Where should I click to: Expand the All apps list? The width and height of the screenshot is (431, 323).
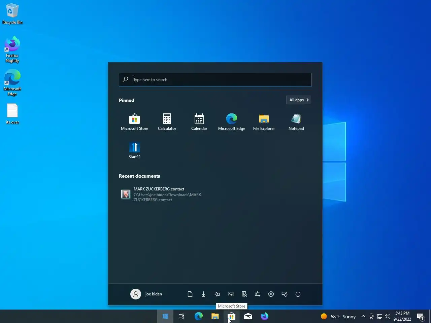click(x=299, y=100)
